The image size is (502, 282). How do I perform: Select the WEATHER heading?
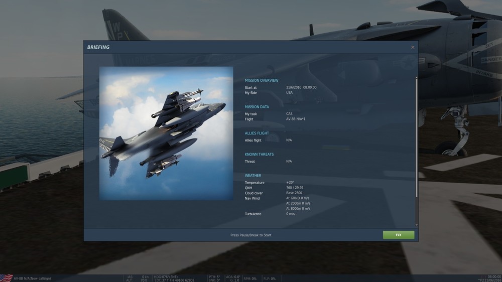[253, 176]
